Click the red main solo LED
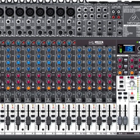Image resolution: width=140 pixels, height=140 pixels. 132,93
